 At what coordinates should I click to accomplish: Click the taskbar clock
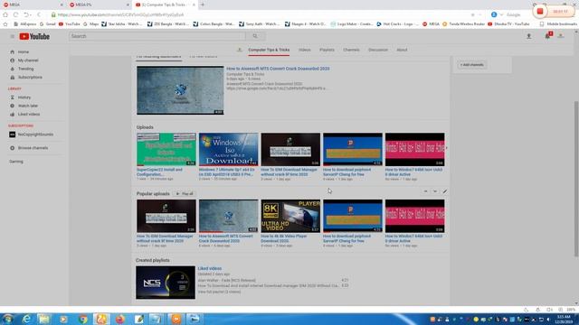click(564, 319)
